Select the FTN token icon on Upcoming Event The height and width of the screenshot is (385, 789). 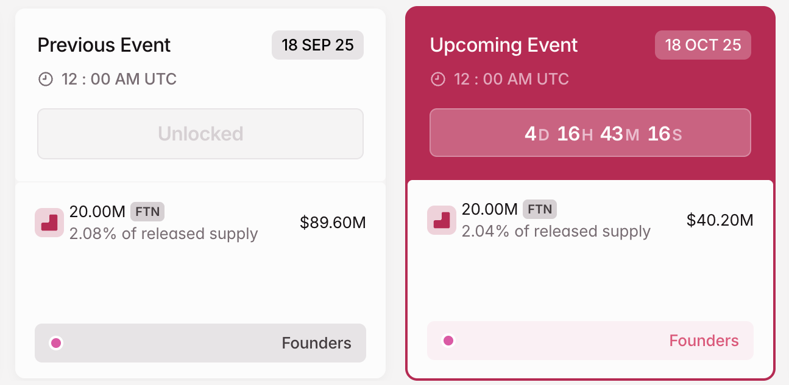point(442,220)
